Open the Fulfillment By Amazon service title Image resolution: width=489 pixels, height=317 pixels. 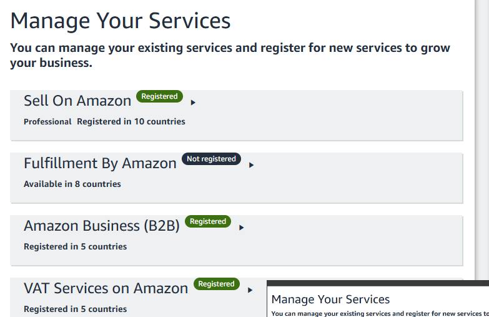pyautogui.click(x=100, y=163)
